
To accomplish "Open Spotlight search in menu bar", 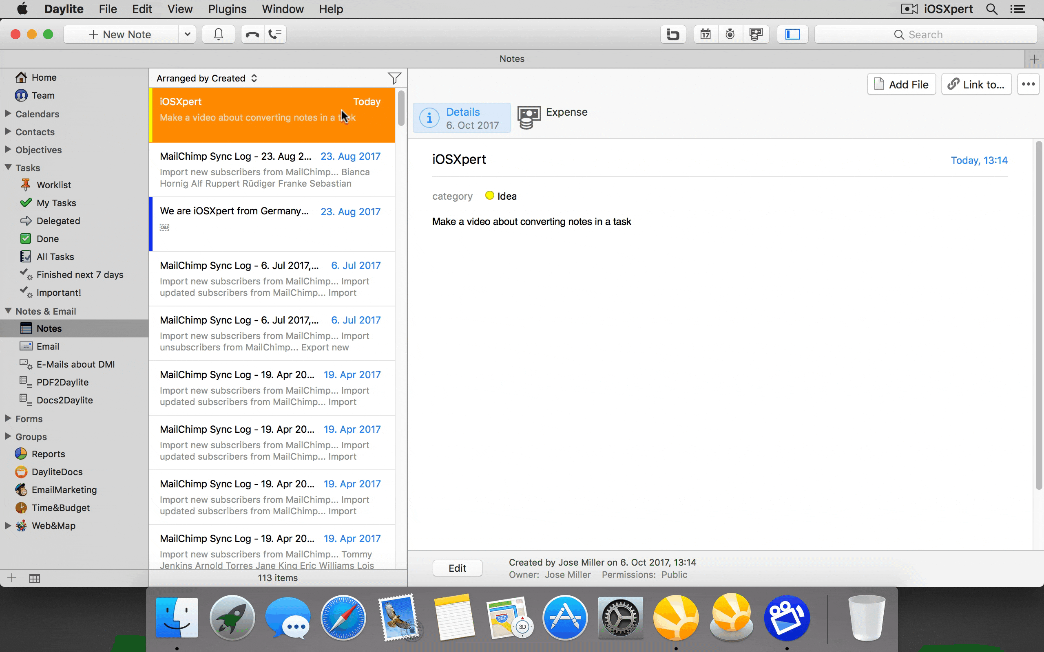I will point(992,9).
